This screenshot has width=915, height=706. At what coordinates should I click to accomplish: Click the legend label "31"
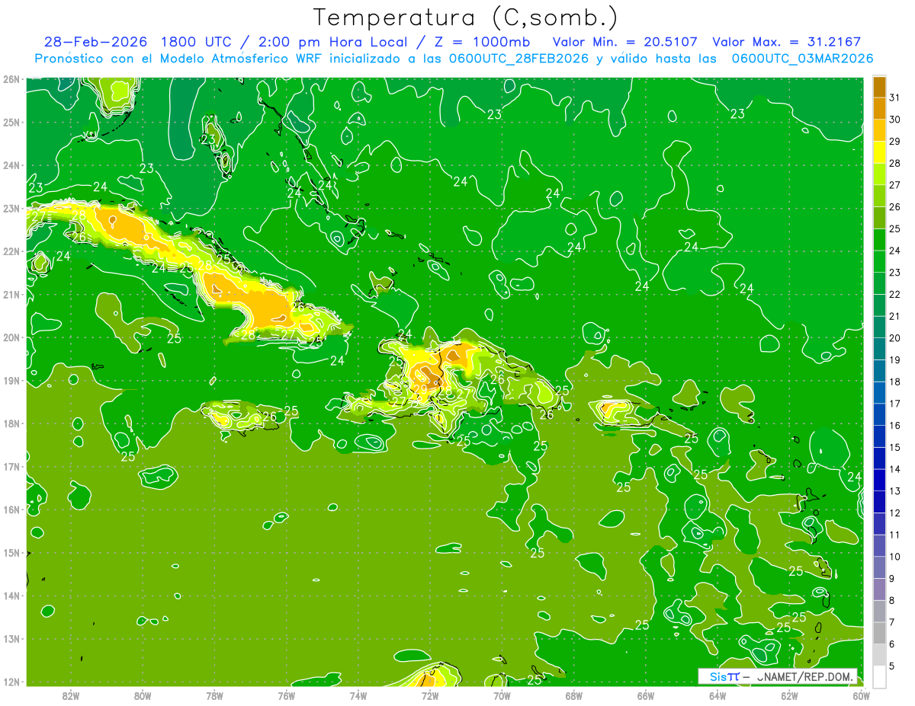point(894,97)
